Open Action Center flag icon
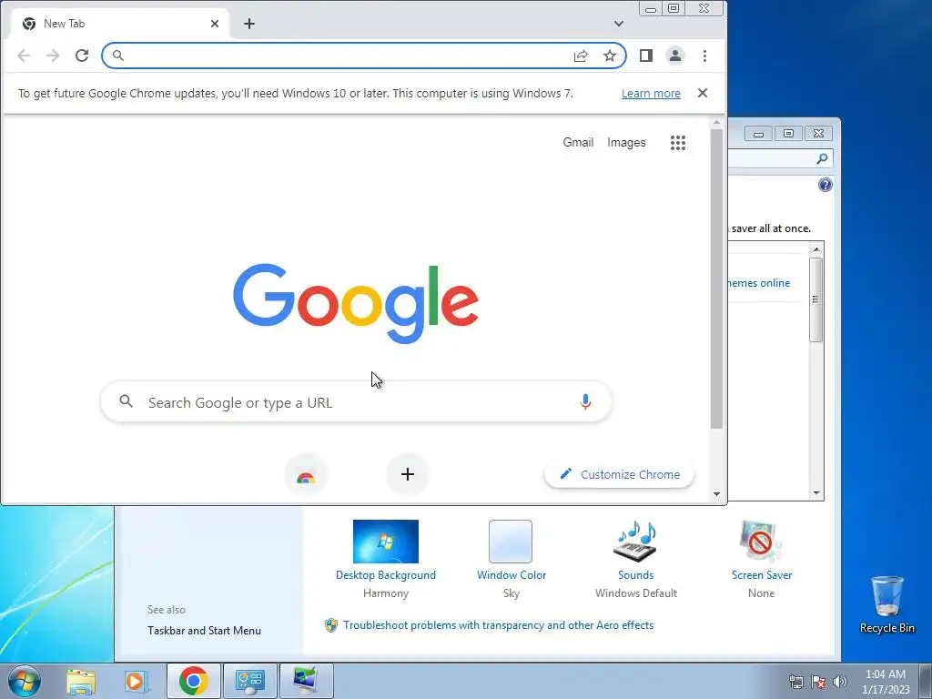Screen dimensions: 932x699 (x=818, y=683)
